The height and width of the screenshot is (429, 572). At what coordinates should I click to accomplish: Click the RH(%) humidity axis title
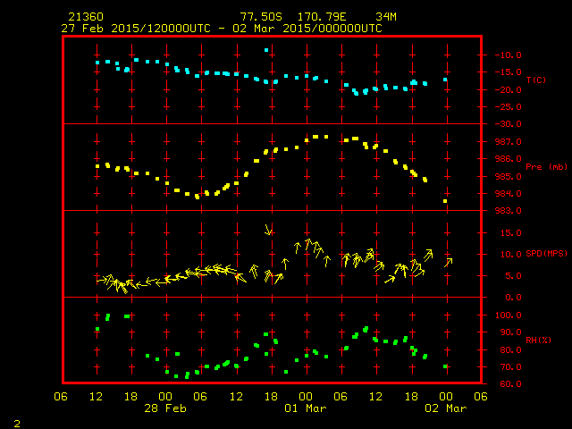point(538,340)
